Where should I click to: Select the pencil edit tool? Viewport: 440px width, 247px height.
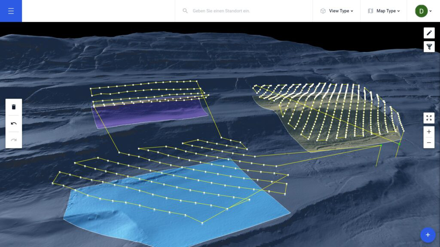[429, 33]
